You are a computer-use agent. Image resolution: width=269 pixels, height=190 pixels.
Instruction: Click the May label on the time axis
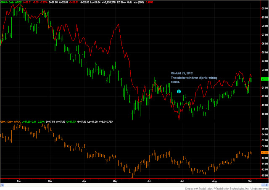pos(115,181)
